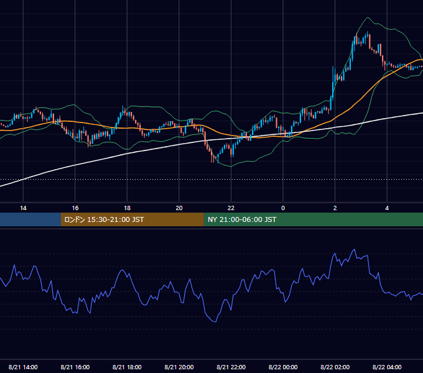Image resolution: width=423 pixels, height=373 pixels.
Task: Click the 0 hour axis label
Action: coord(283,208)
